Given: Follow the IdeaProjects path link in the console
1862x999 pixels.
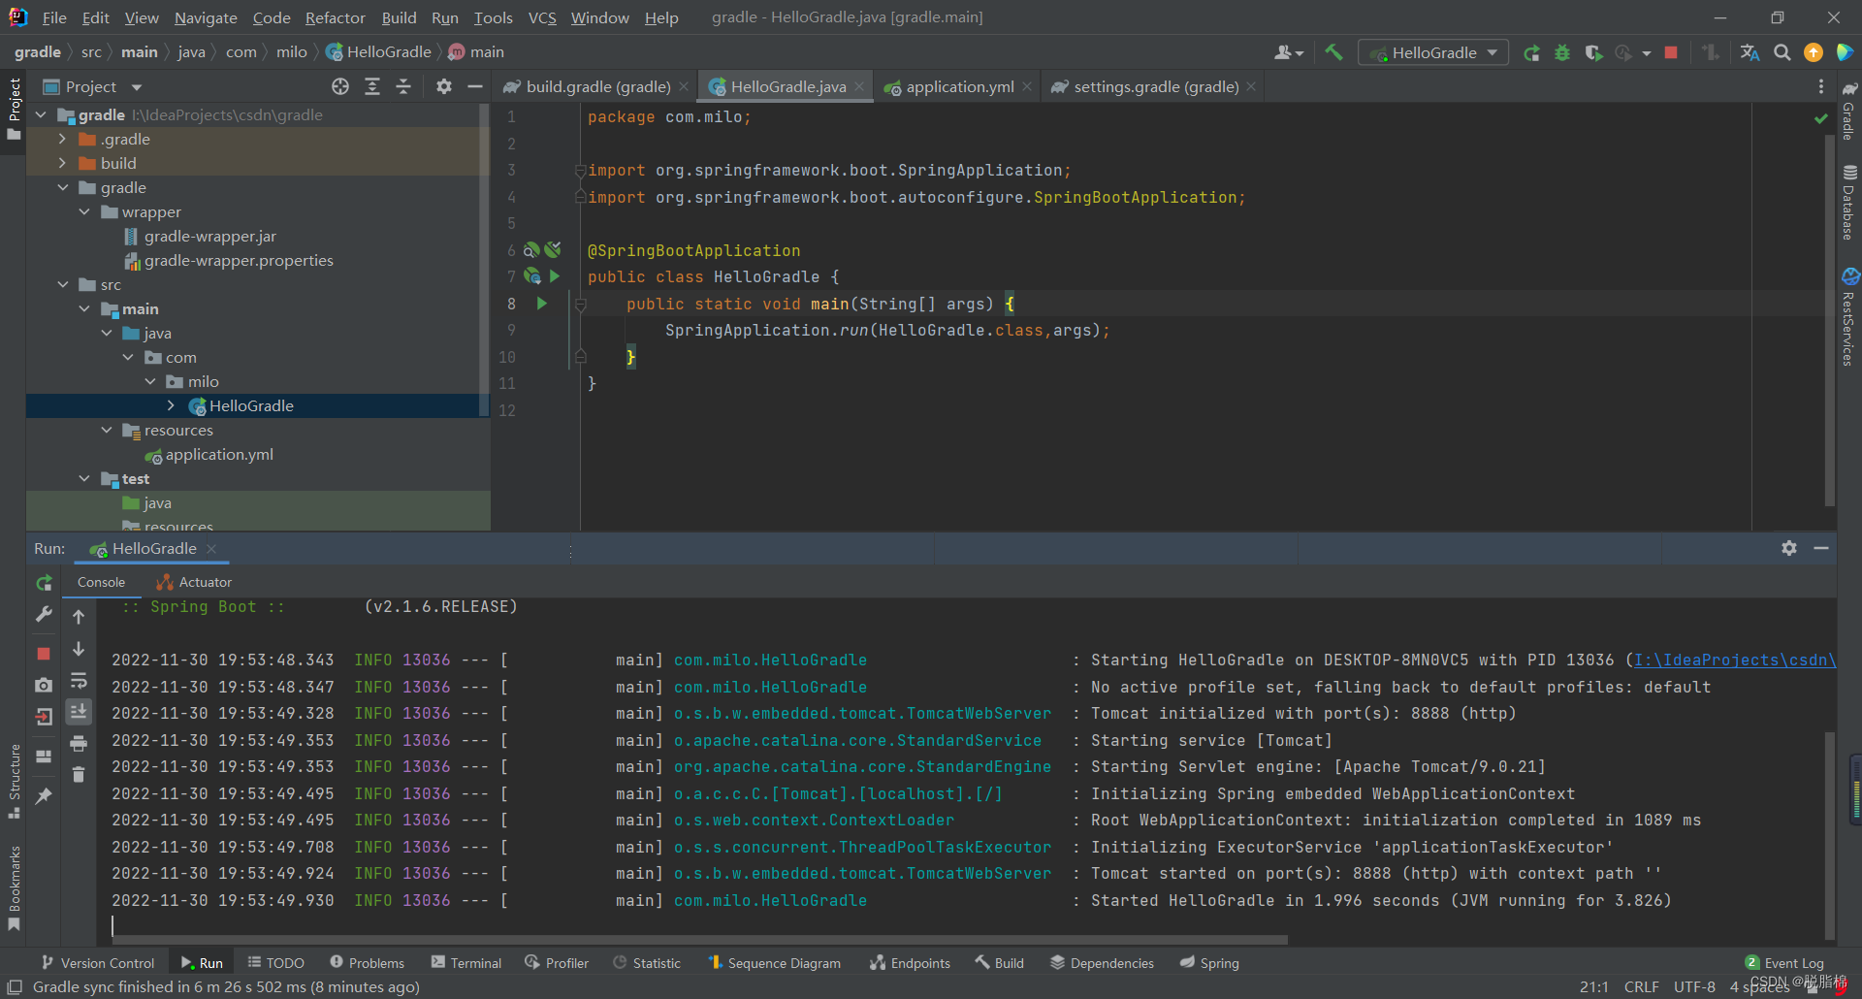Looking at the screenshot, I should (1735, 660).
